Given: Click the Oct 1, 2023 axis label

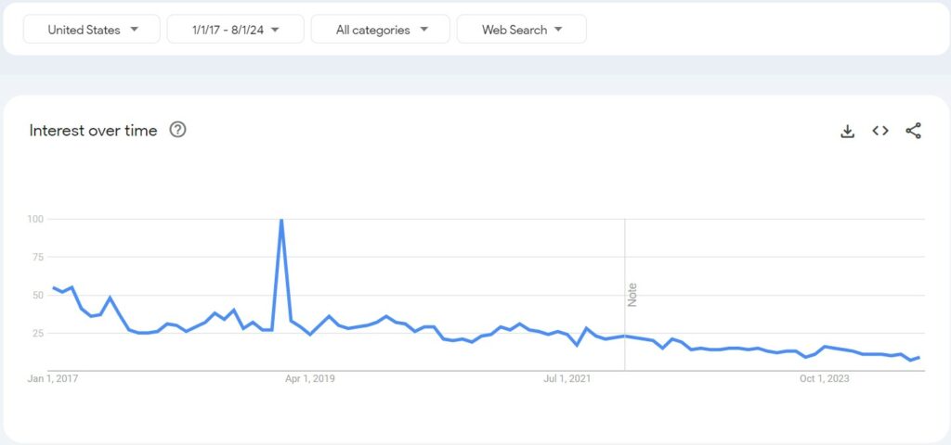Looking at the screenshot, I should click(825, 379).
